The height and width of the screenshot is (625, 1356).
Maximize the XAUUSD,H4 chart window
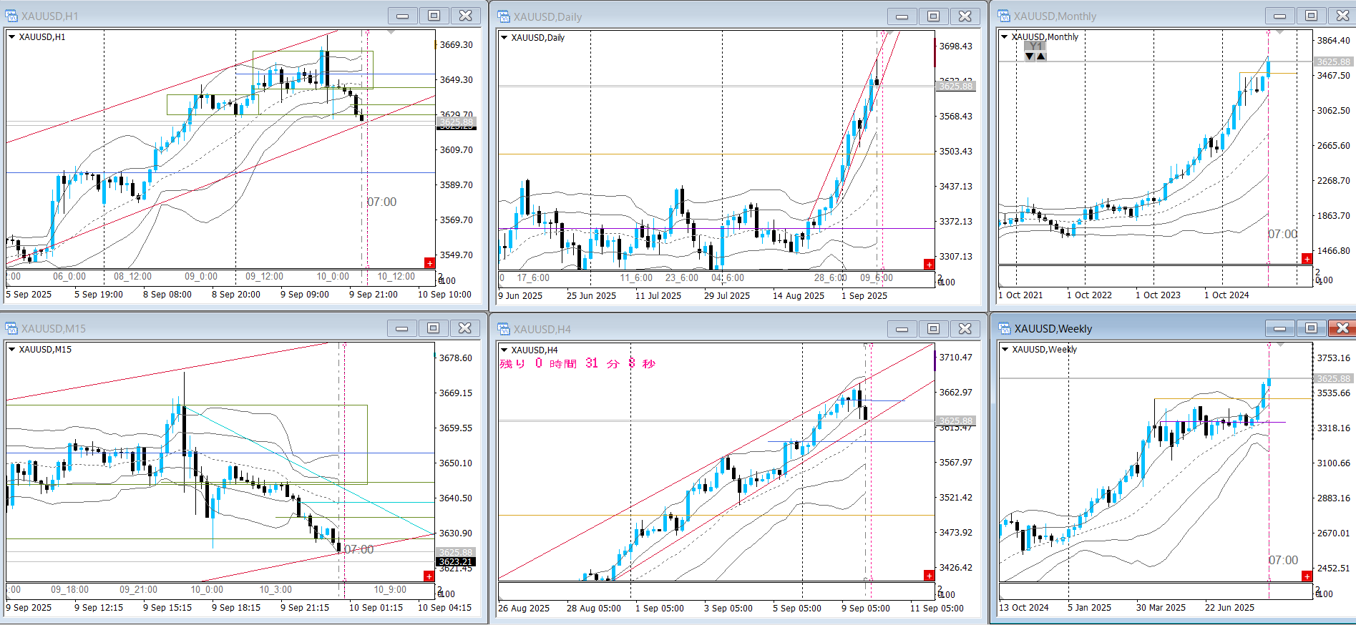[933, 329]
